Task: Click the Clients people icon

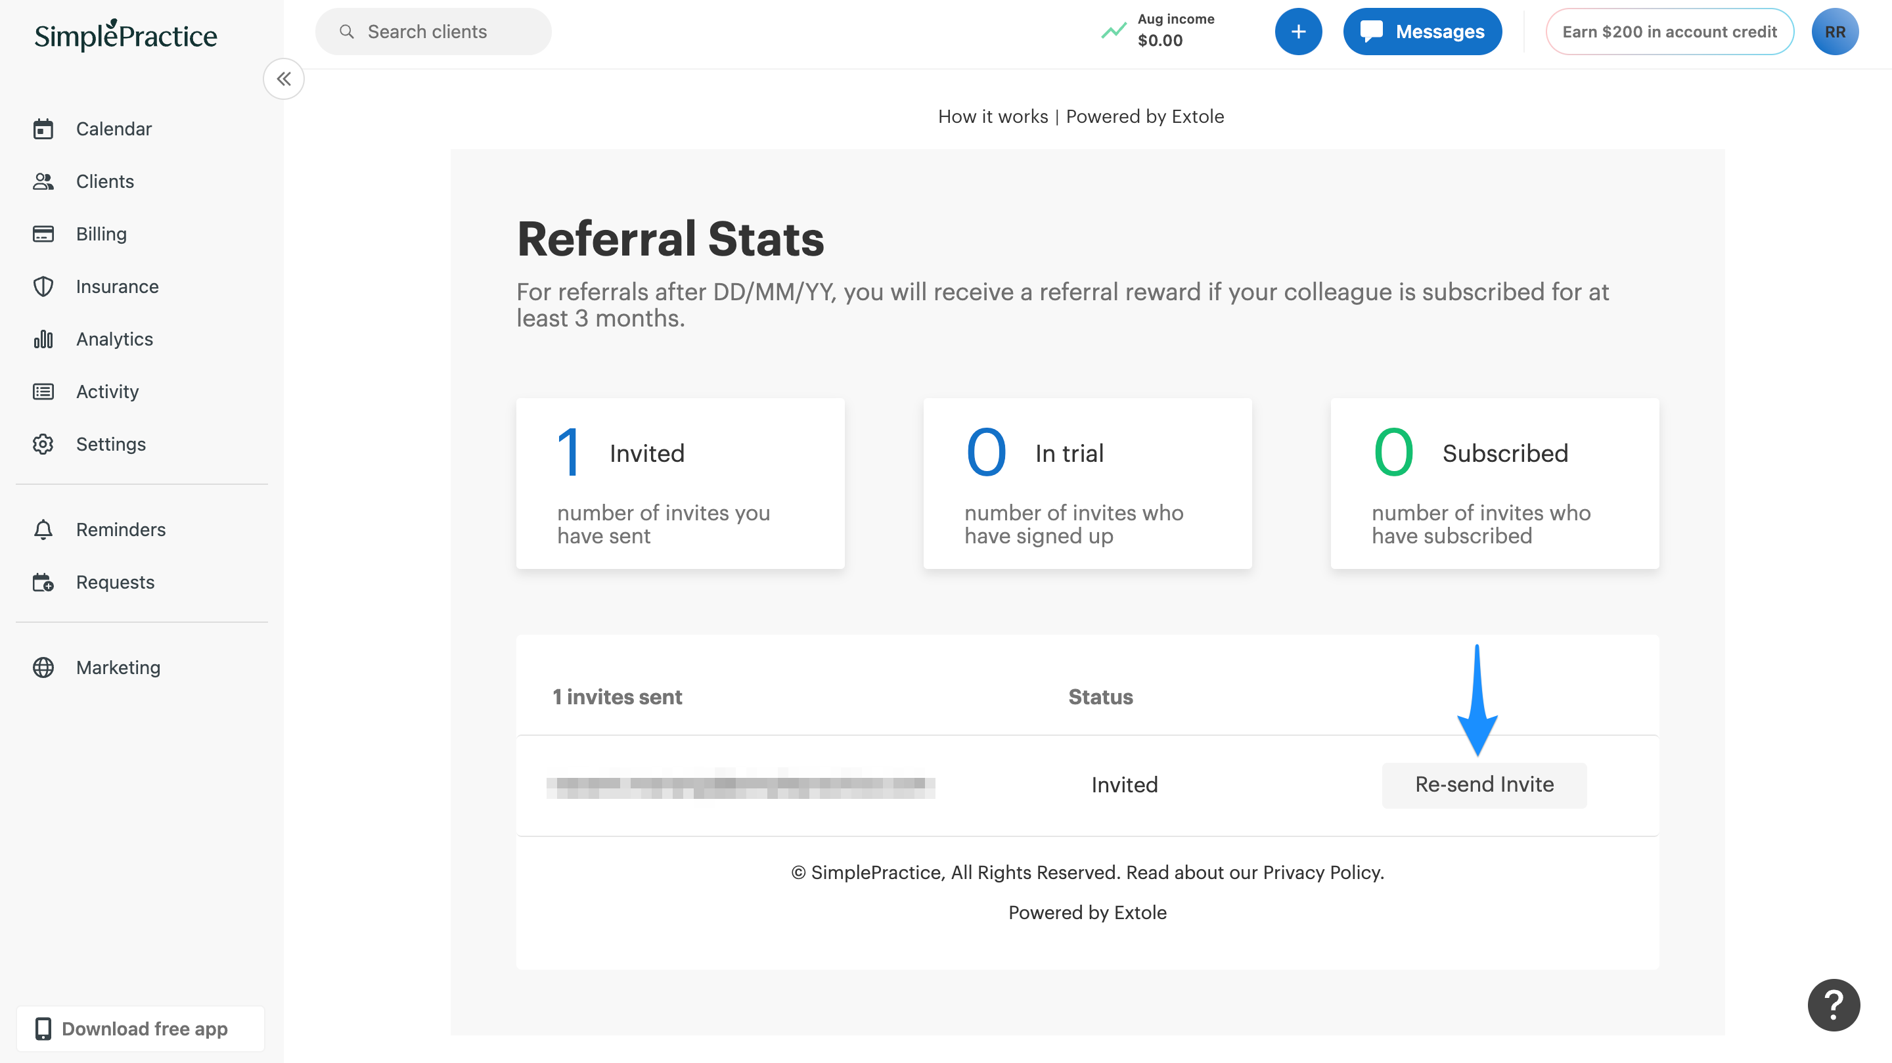Action: pos(43,181)
